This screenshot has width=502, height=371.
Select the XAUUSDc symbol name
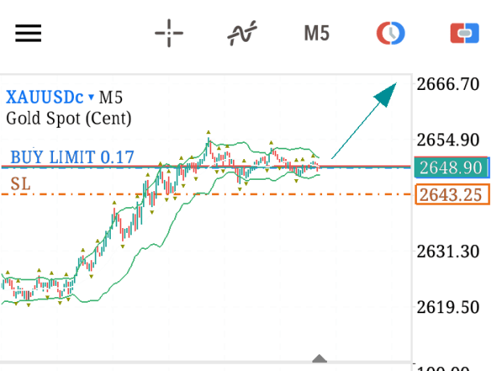point(45,96)
